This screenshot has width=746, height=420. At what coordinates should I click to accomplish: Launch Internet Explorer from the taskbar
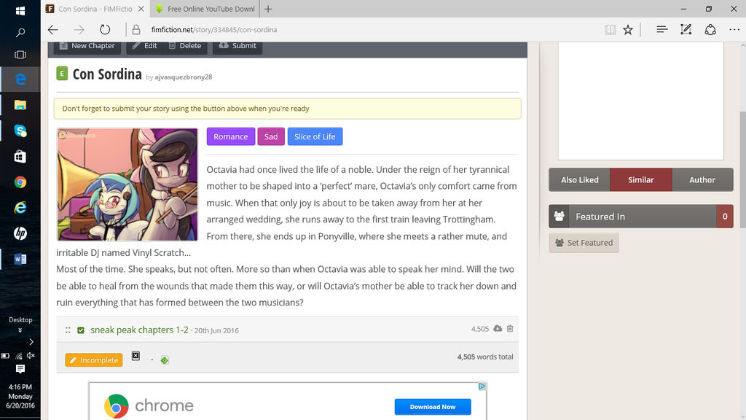[x=20, y=208]
